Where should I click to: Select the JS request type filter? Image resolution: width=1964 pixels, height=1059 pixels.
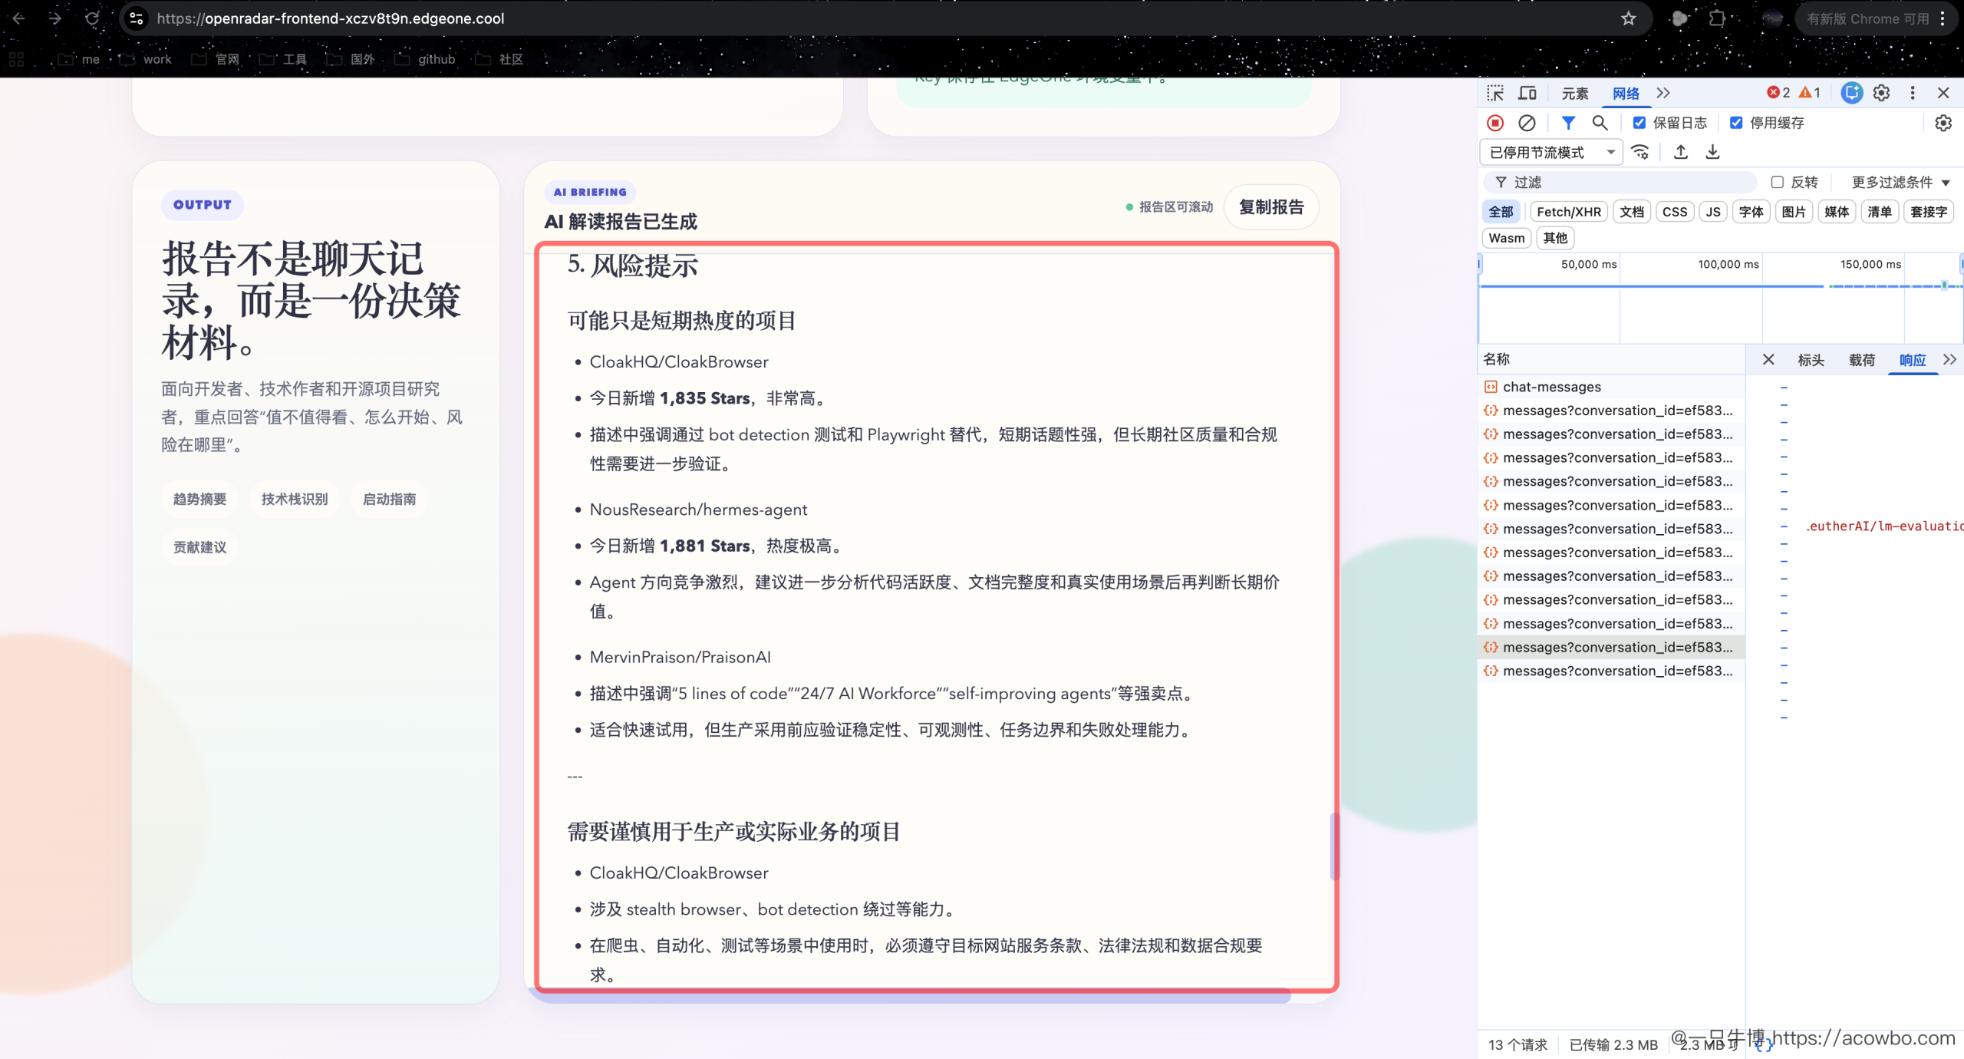click(1713, 212)
